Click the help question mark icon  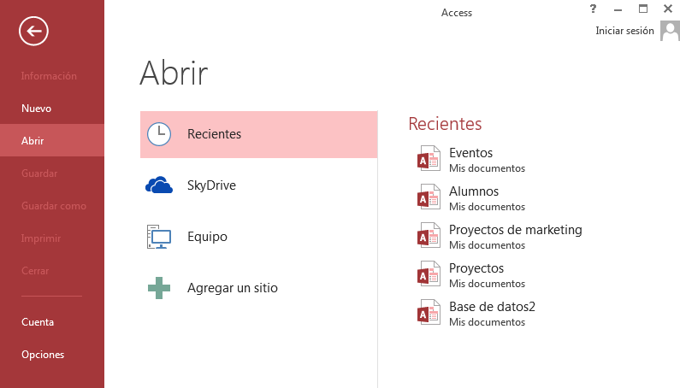(x=593, y=9)
